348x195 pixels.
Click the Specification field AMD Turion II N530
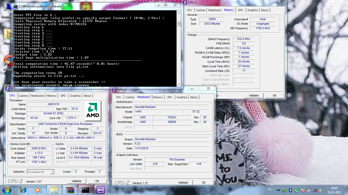[x=65, y=124]
